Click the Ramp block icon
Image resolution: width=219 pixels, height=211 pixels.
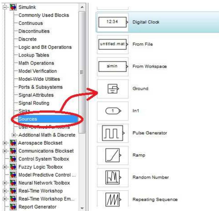[113, 155]
